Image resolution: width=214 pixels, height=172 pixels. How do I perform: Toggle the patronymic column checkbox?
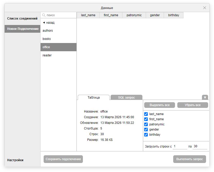point(146,124)
